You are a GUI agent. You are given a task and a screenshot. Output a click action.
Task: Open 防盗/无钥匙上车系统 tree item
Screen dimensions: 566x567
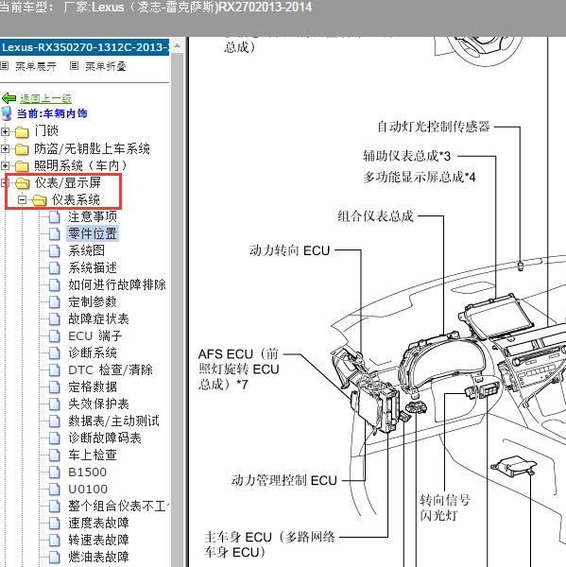pos(92,148)
